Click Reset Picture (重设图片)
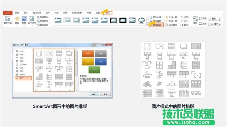Image resolution: width=227 pixels, height=127 pixels. (42, 25)
